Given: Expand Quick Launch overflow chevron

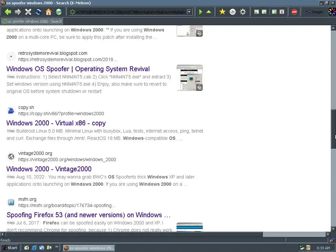Looking at the screenshot, I should (56, 247).
